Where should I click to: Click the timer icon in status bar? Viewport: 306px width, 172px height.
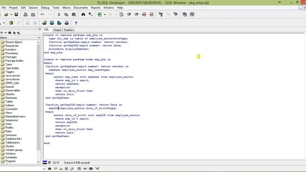click(49, 162)
